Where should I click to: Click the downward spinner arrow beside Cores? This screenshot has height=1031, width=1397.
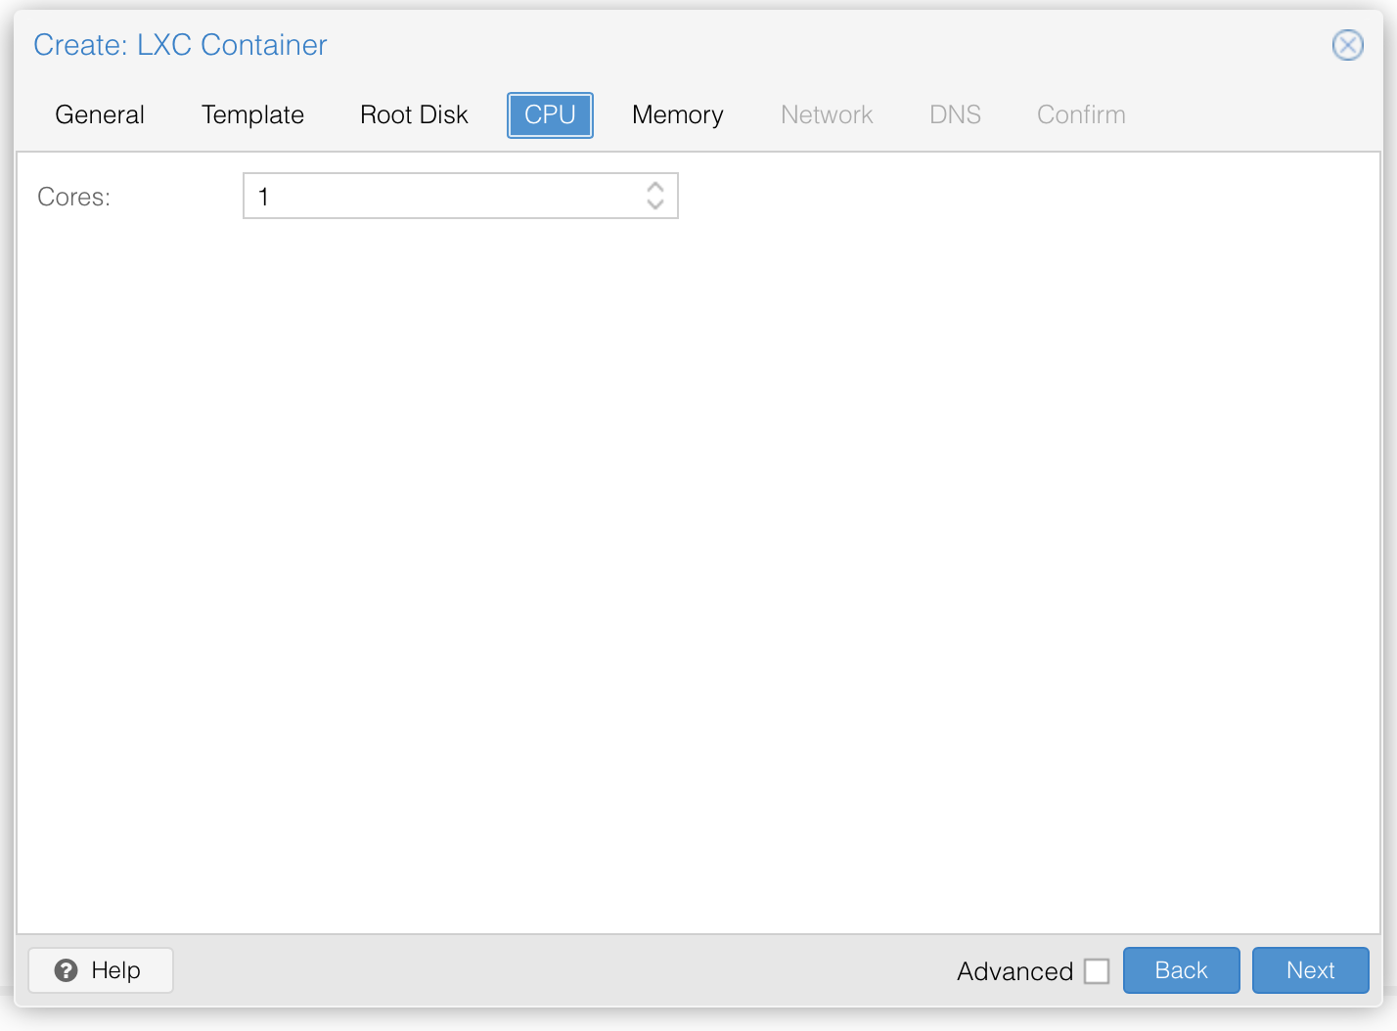pyautogui.click(x=655, y=203)
